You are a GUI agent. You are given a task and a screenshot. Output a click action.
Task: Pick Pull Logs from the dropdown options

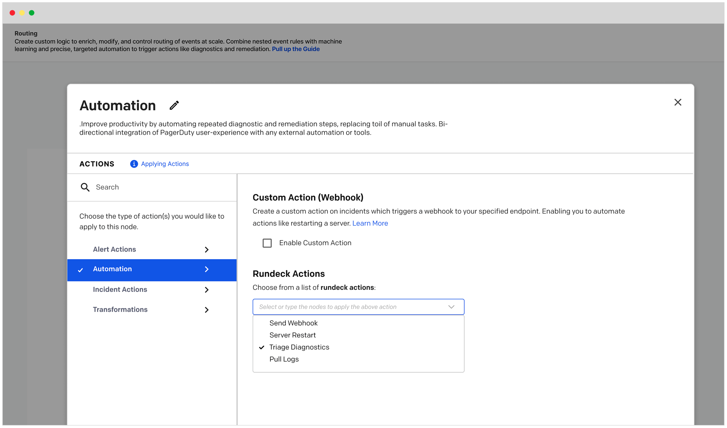[284, 360]
